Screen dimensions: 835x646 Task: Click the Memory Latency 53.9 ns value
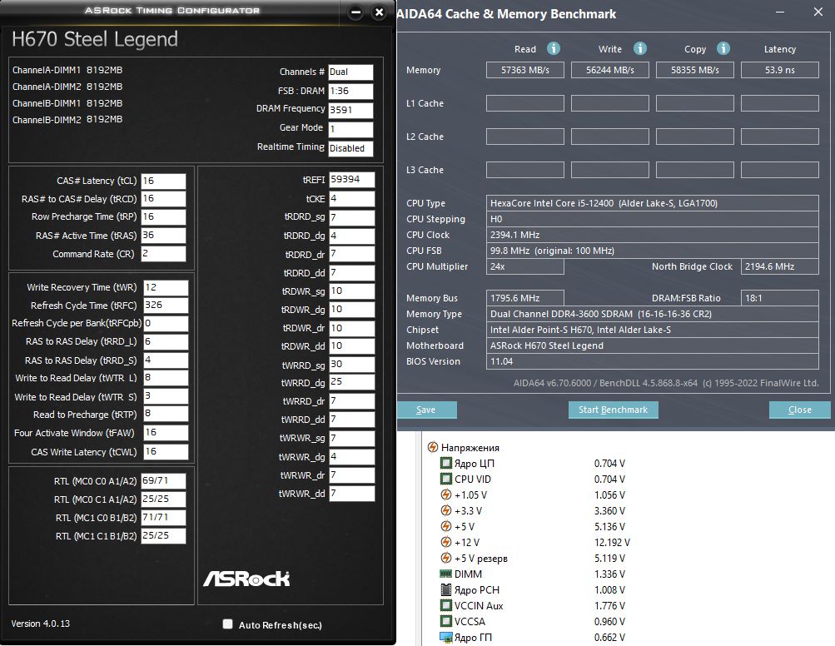pos(779,70)
